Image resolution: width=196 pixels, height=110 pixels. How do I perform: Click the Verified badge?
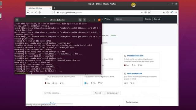(x=114, y=36)
